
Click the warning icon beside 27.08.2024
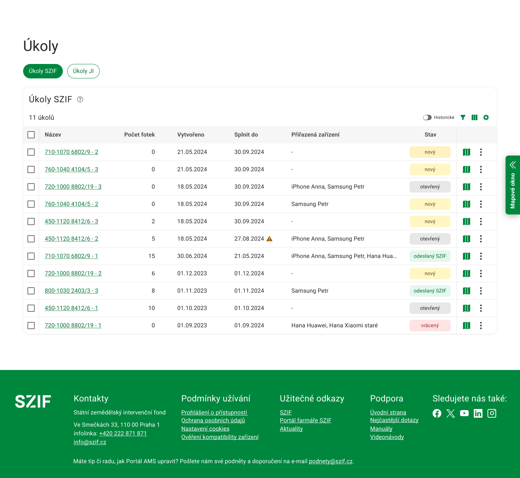[269, 239]
